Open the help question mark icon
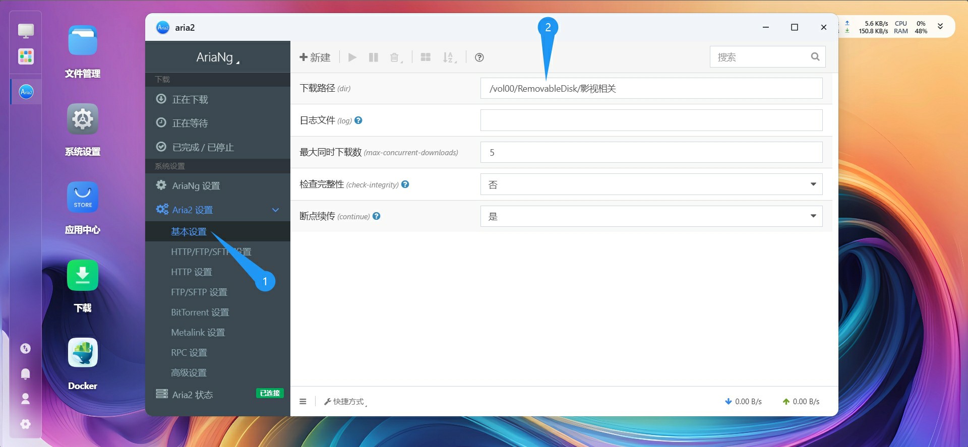Viewport: 968px width, 447px height. 479,57
